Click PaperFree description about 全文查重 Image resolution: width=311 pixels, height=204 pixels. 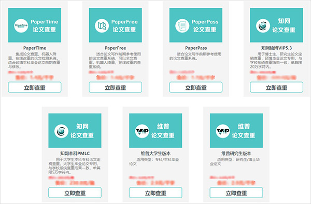point(115,60)
